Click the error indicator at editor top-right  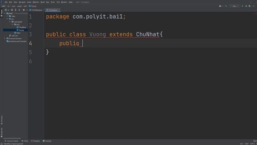tap(255, 14)
